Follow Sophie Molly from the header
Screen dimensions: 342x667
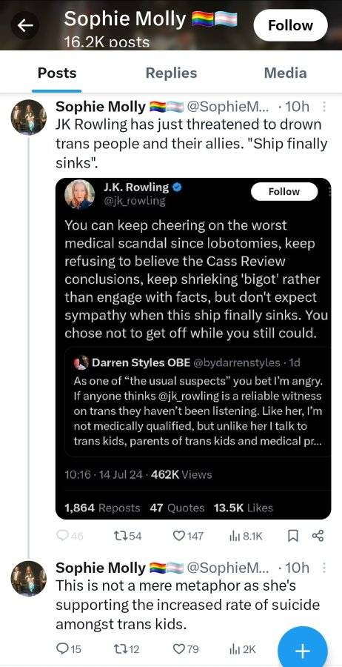[291, 25]
